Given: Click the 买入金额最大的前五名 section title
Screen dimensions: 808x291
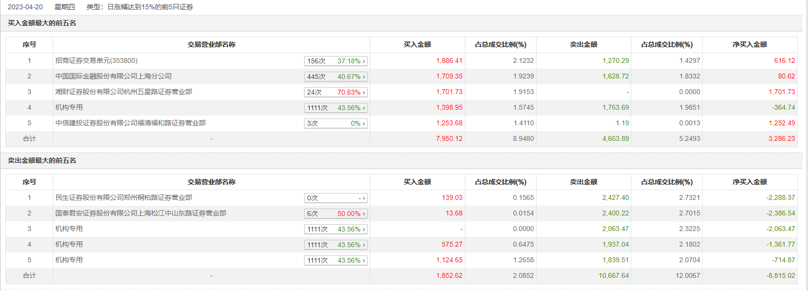Looking at the screenshot, I should coord(42,23).
